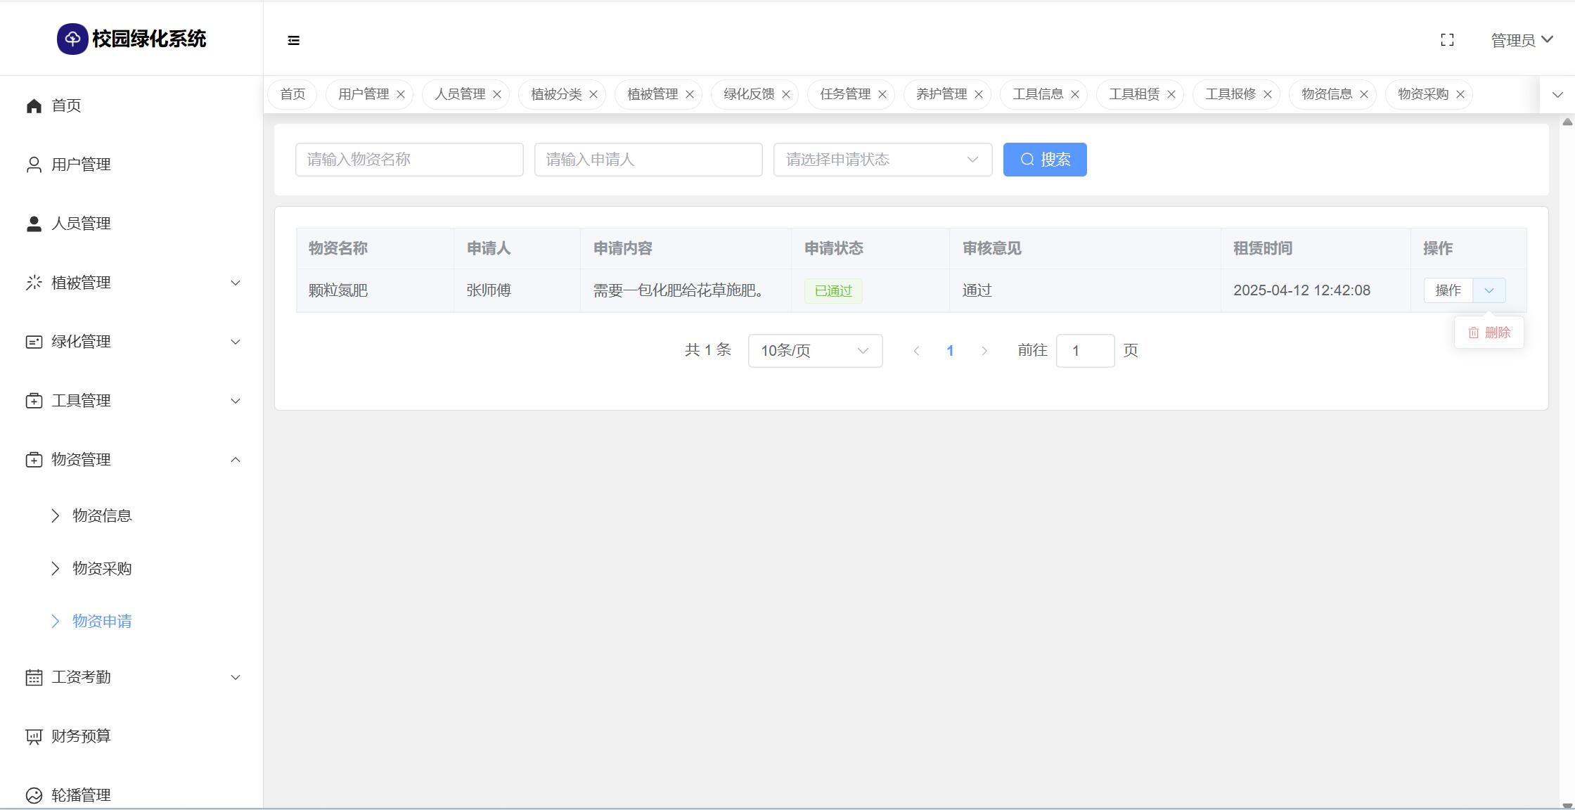Click the red 删除 option

[1489, 333]
